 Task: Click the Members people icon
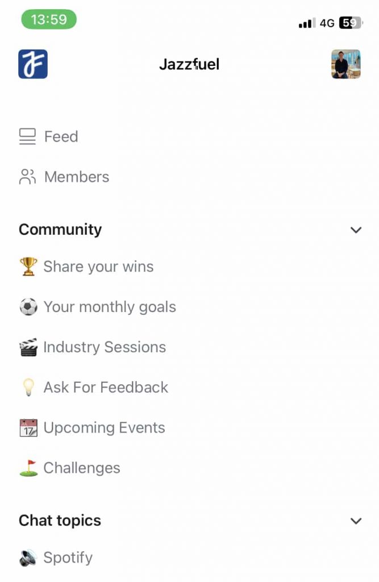[x=27, y=177]
